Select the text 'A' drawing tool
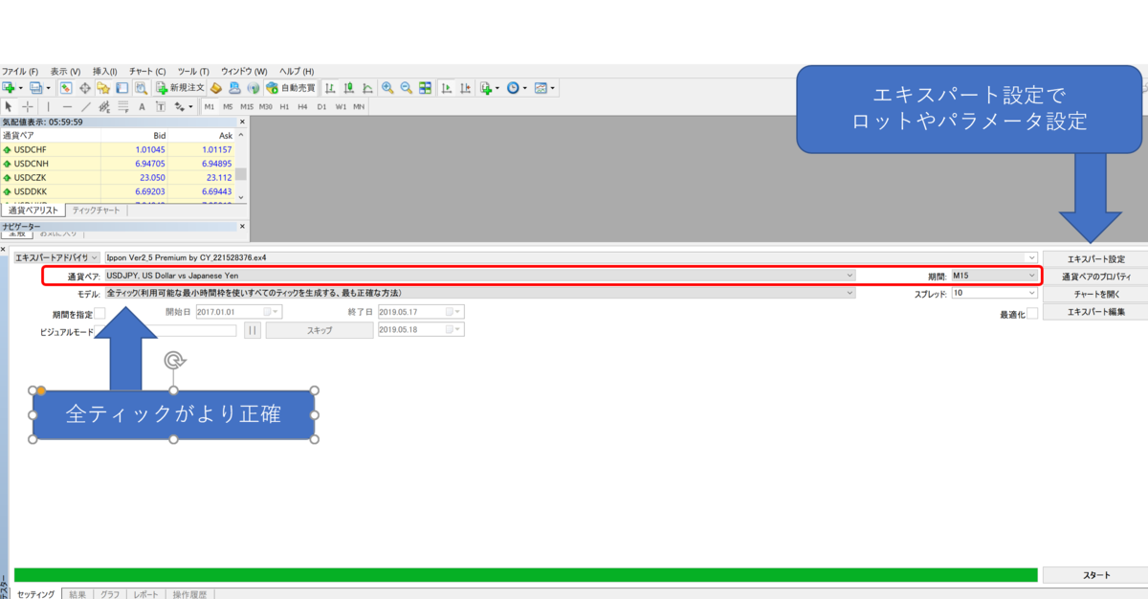This screenshot has height=599, width=1148. (142, 106)
